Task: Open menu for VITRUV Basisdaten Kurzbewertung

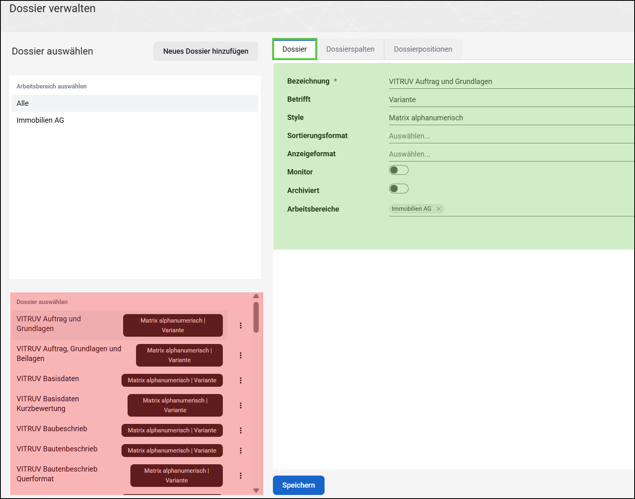Action: point(241,405)
